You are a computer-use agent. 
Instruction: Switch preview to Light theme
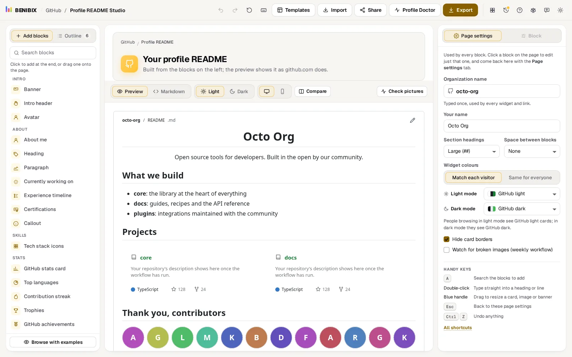point(210,91)
